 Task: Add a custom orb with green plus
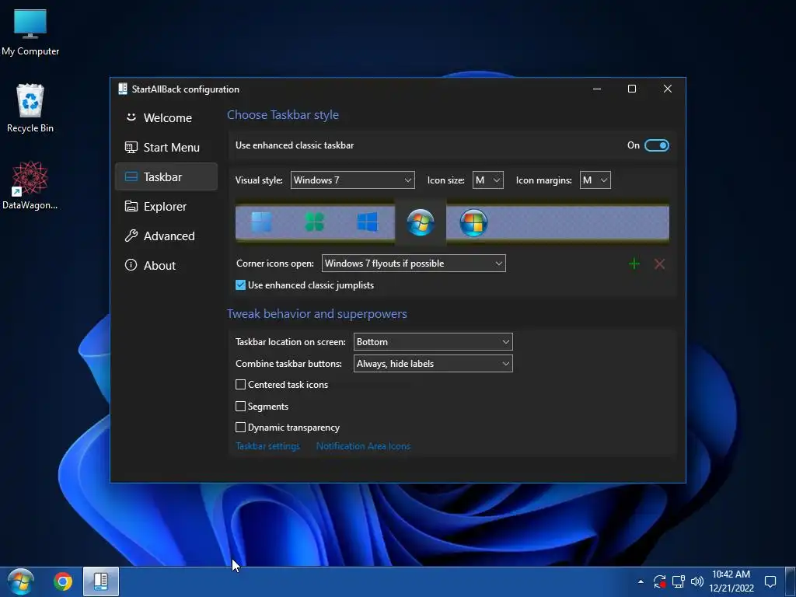coord(634,264)
